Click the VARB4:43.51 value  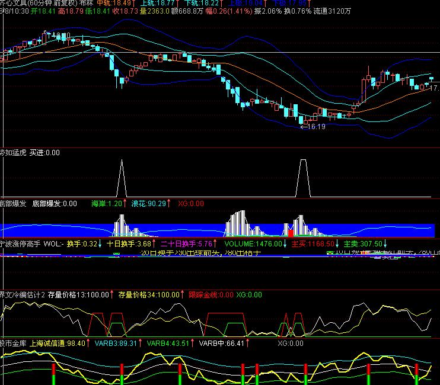click(168, 344)
